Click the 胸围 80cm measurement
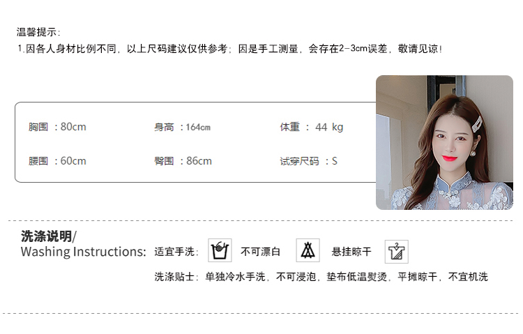This screenshot has height=334, width=523. pos(57,127)
